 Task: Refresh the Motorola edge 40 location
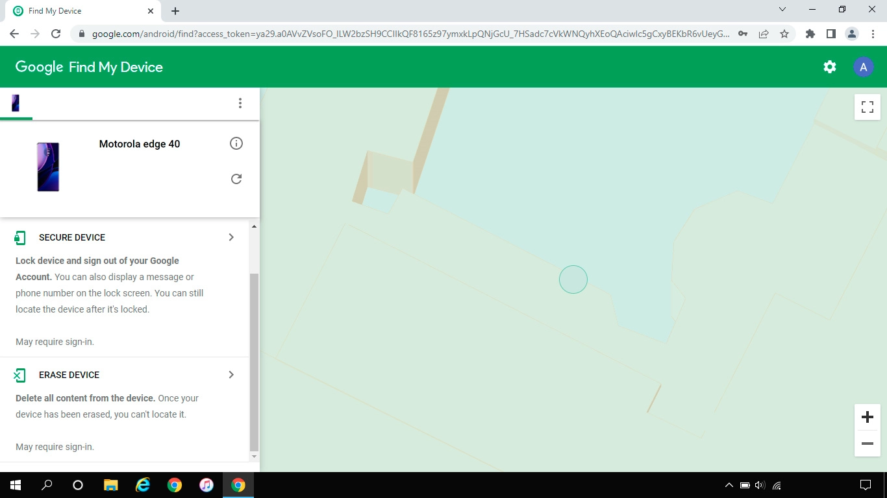(x=236, y=179)
